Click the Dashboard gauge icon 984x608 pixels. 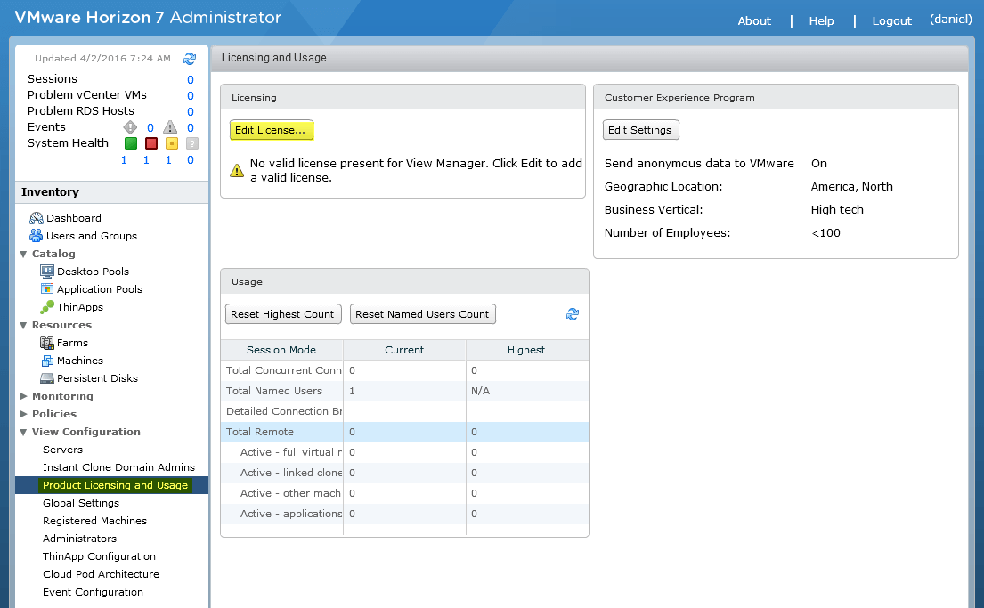pyautogui.click(x=36, y=218)
